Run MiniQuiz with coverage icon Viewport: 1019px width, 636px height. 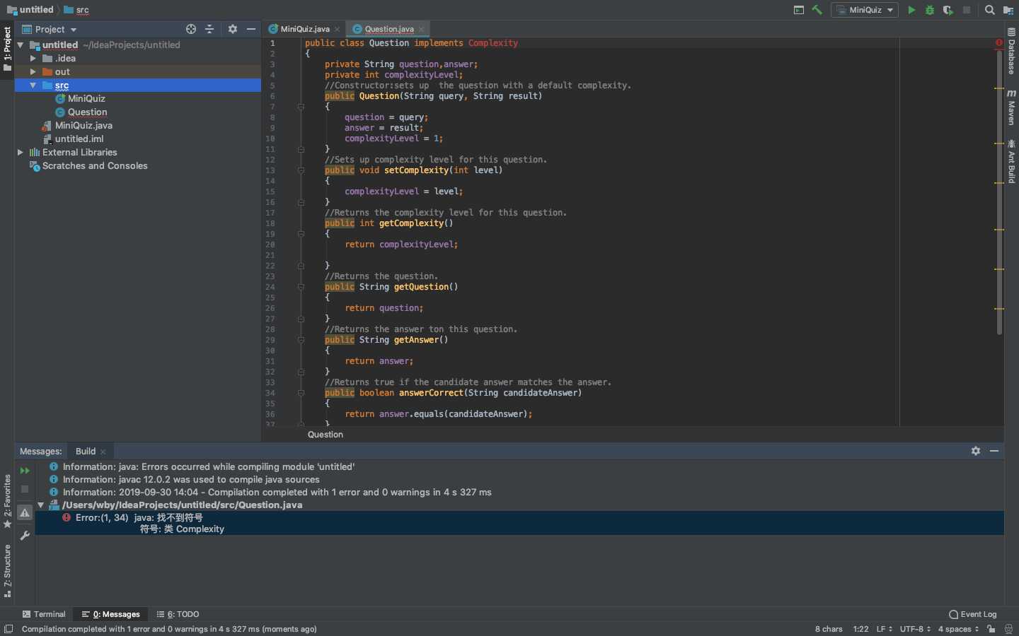point(948,10)
